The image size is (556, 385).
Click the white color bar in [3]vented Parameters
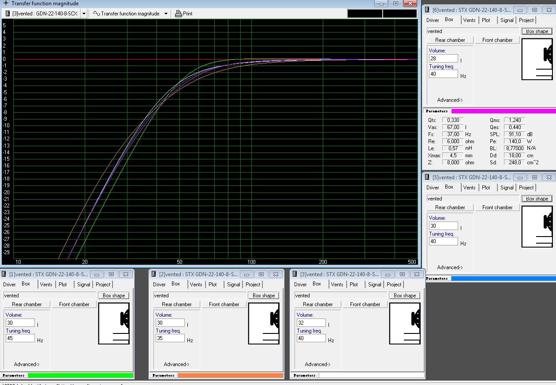[371, 375]
